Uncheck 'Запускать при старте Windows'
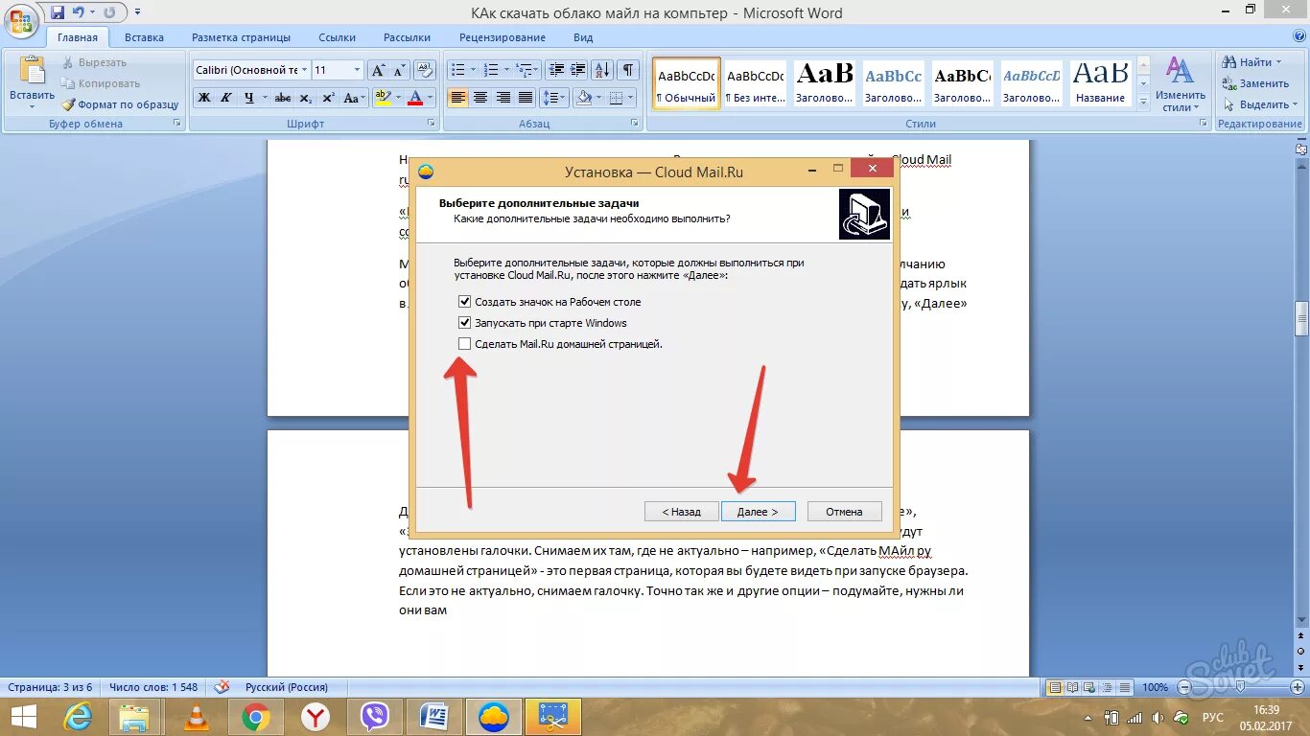Viewport: 1310px width, 736px height. pyautogui.click(x=464, y=323)
